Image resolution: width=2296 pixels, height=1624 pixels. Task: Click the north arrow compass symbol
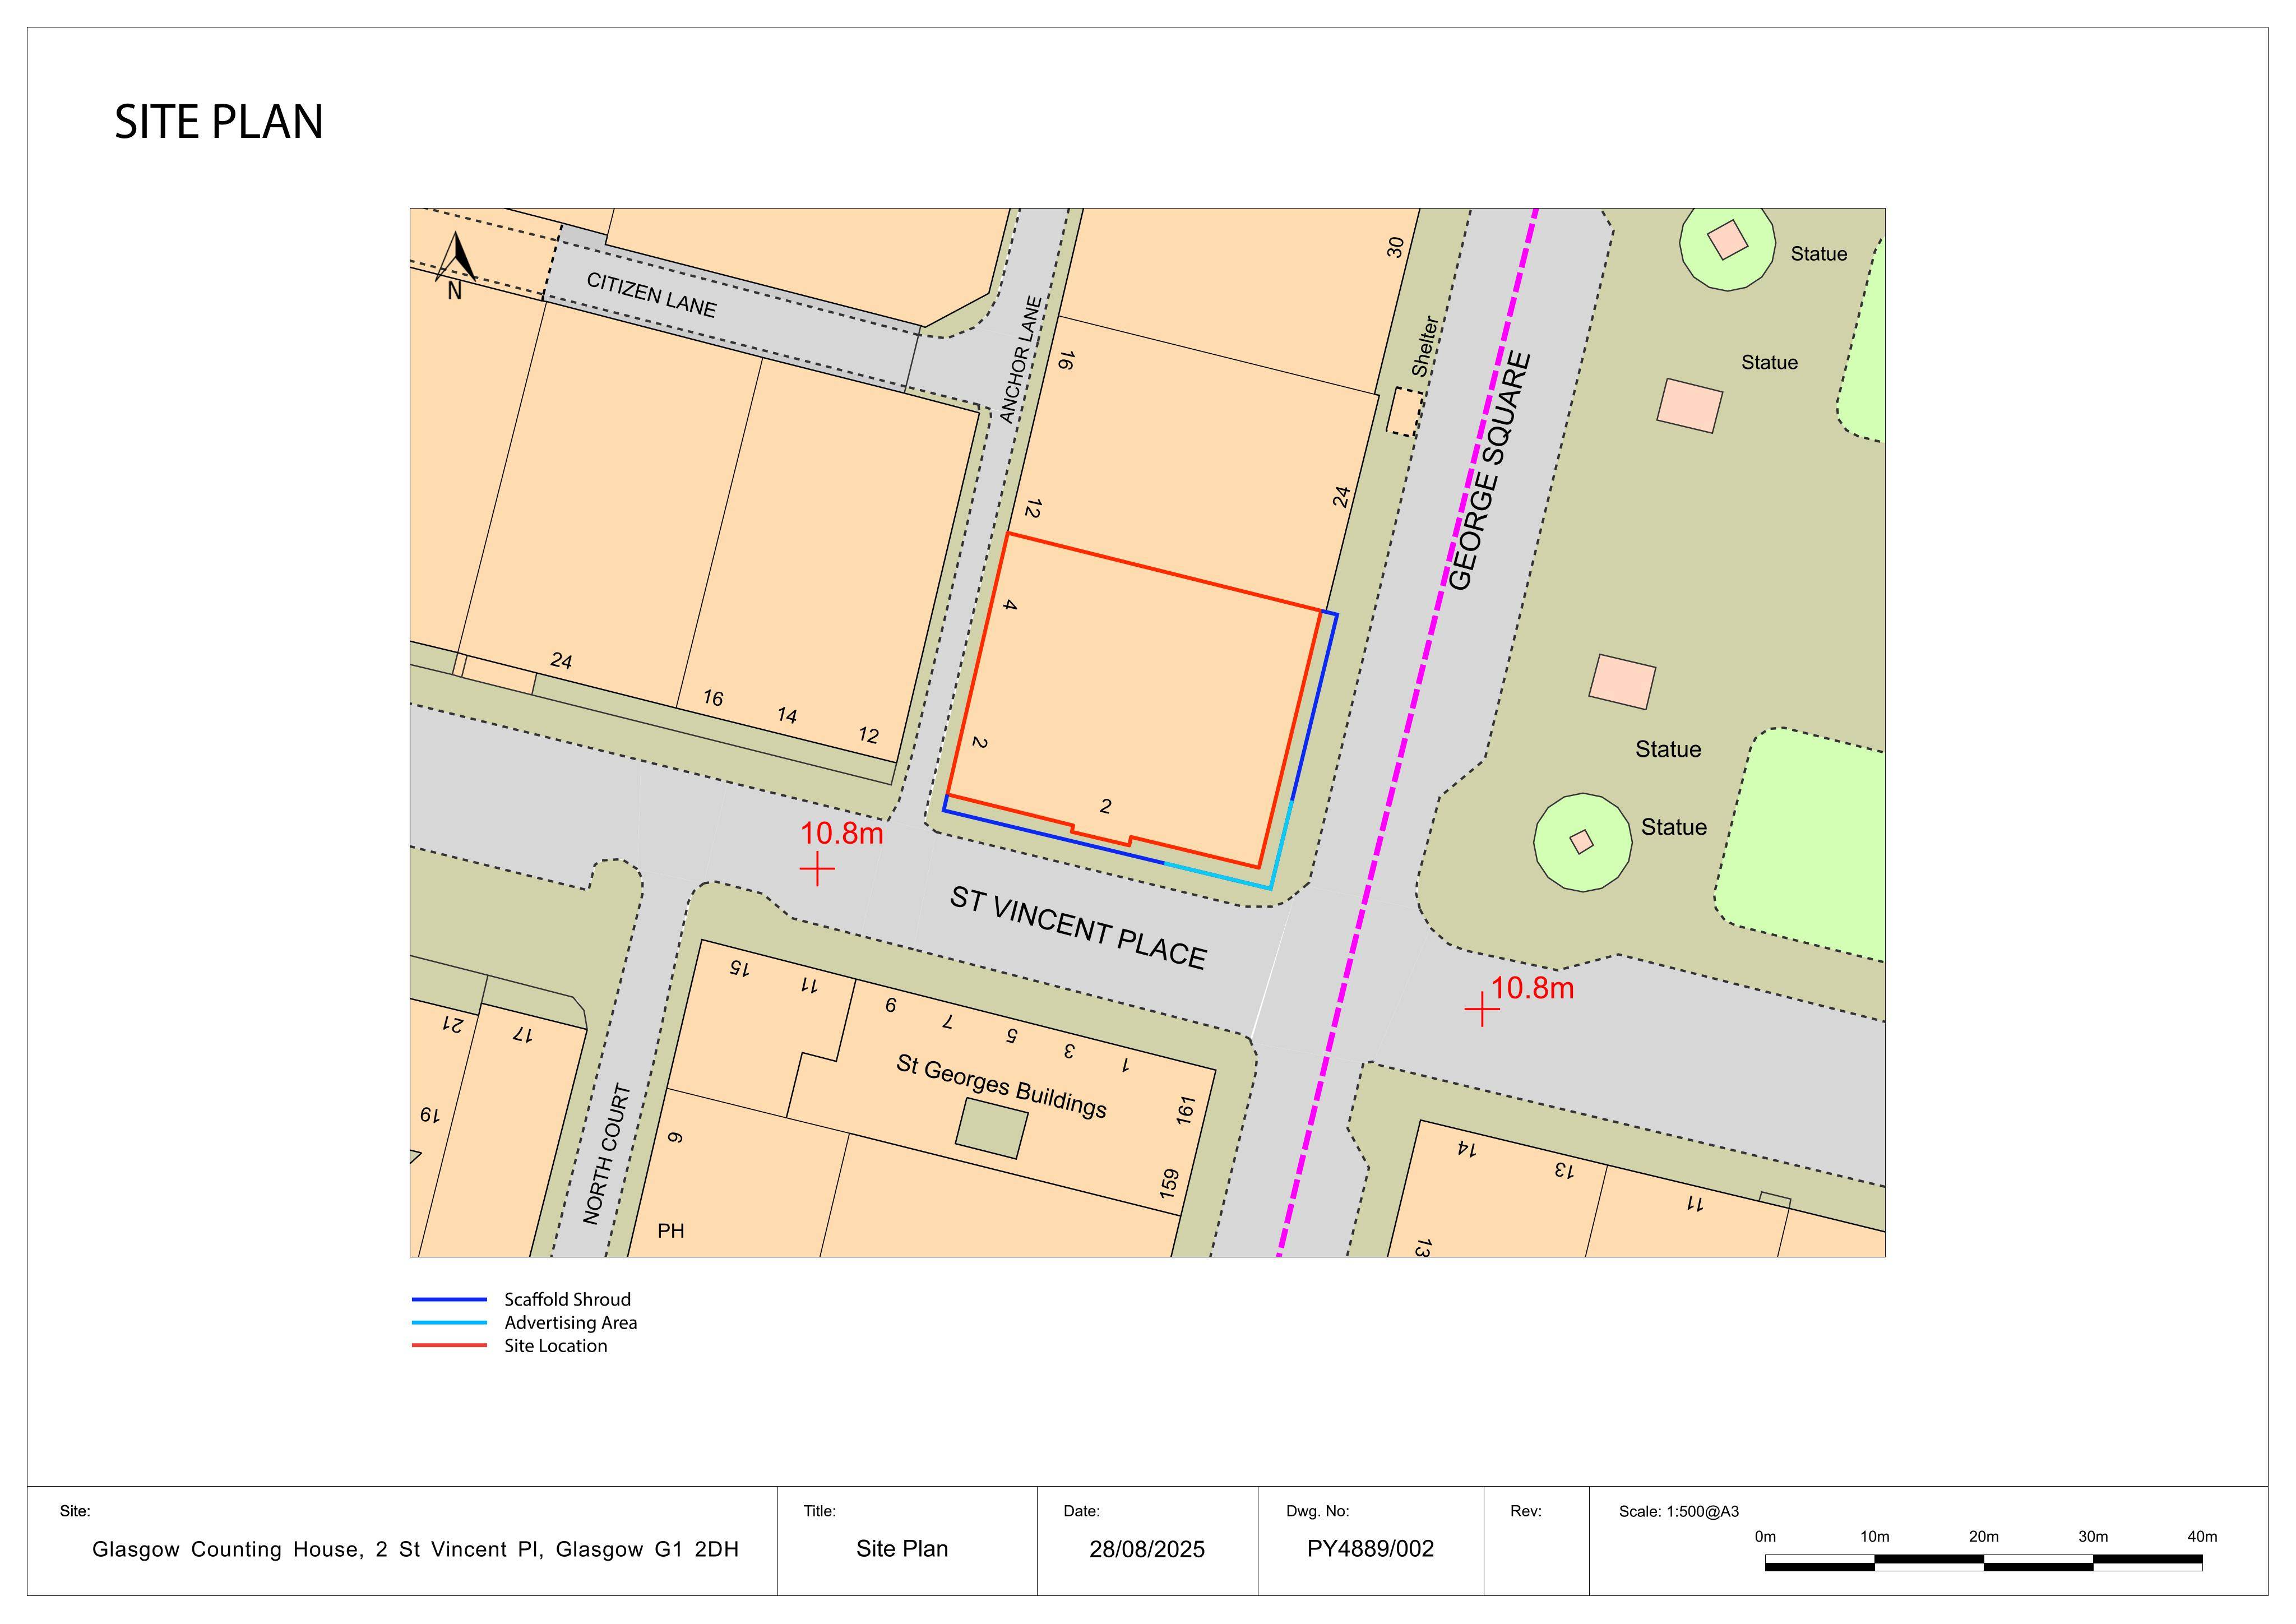point(455,266)
